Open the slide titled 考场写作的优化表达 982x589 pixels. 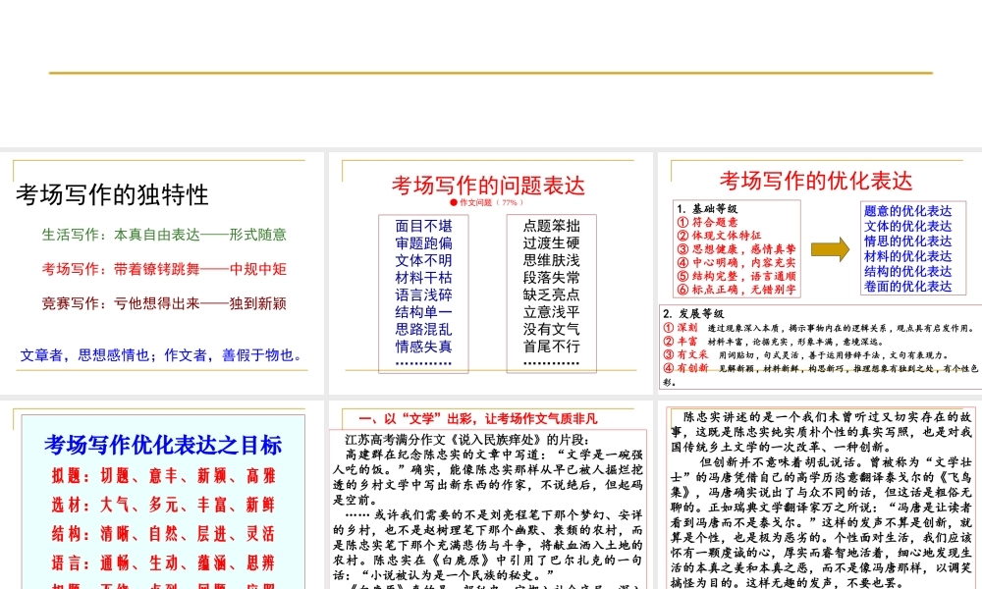[820, 273]
